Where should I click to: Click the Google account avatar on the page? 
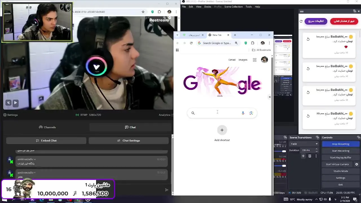(264, 60)
